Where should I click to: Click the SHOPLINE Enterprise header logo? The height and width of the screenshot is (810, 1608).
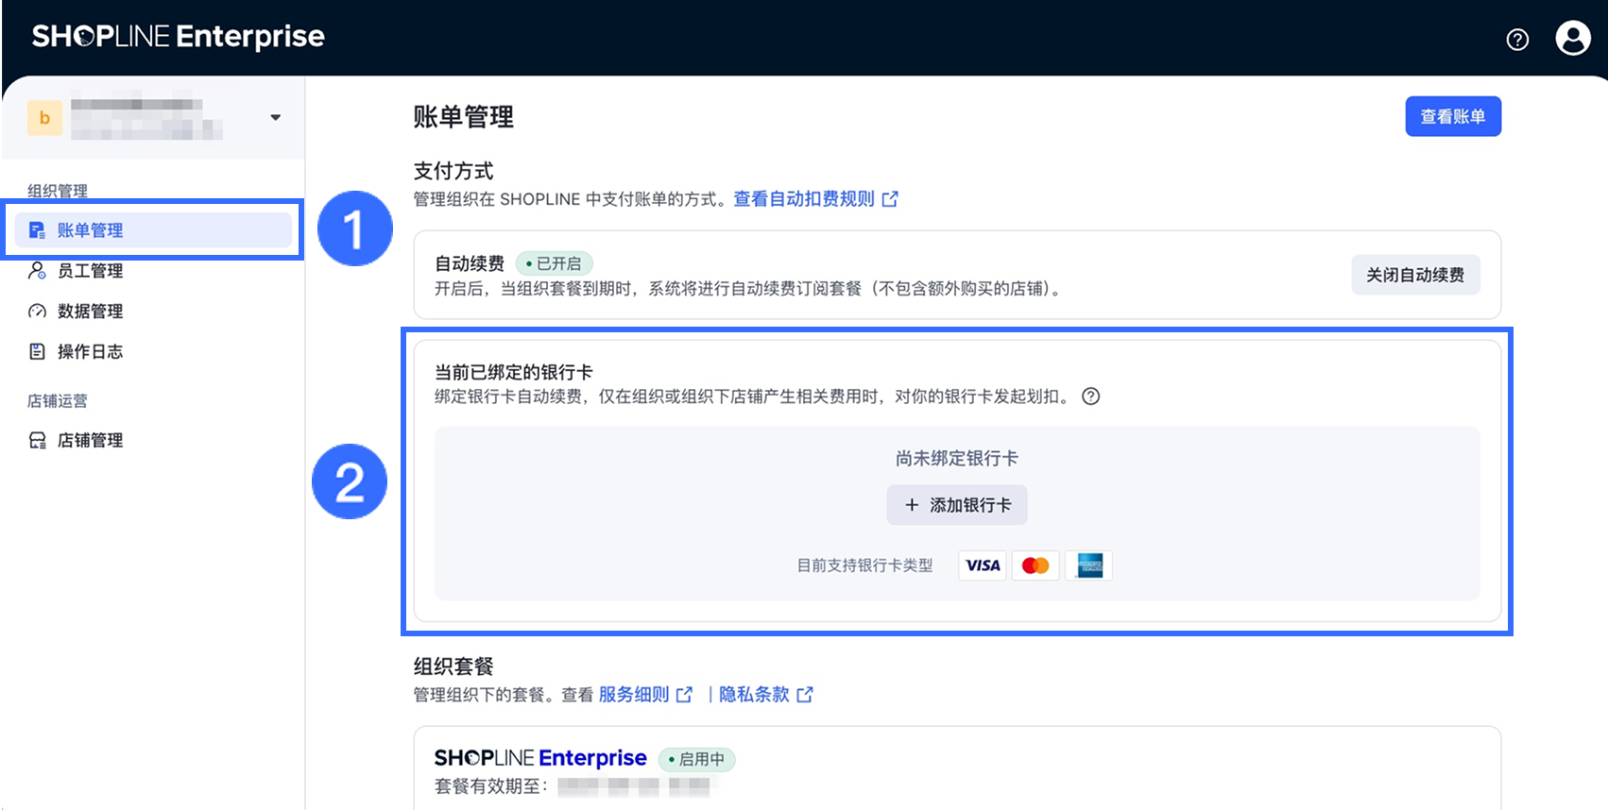point(178,36)
